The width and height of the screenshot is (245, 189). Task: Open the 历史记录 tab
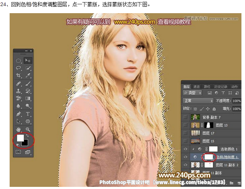tap(220, 87)
